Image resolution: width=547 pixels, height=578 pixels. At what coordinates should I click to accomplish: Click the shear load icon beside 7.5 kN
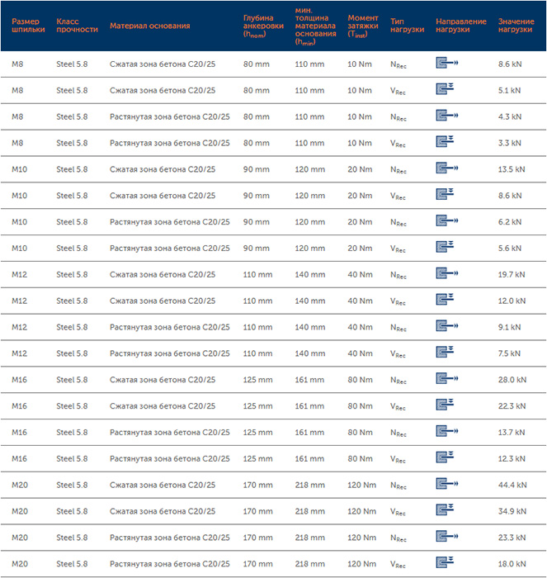pyautogui.click(x=446, y=353)
